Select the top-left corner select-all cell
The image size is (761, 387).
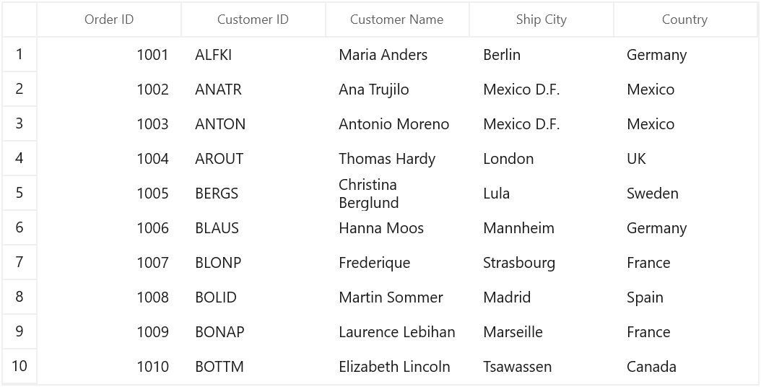pyautogui.click(x=19, y=19)
